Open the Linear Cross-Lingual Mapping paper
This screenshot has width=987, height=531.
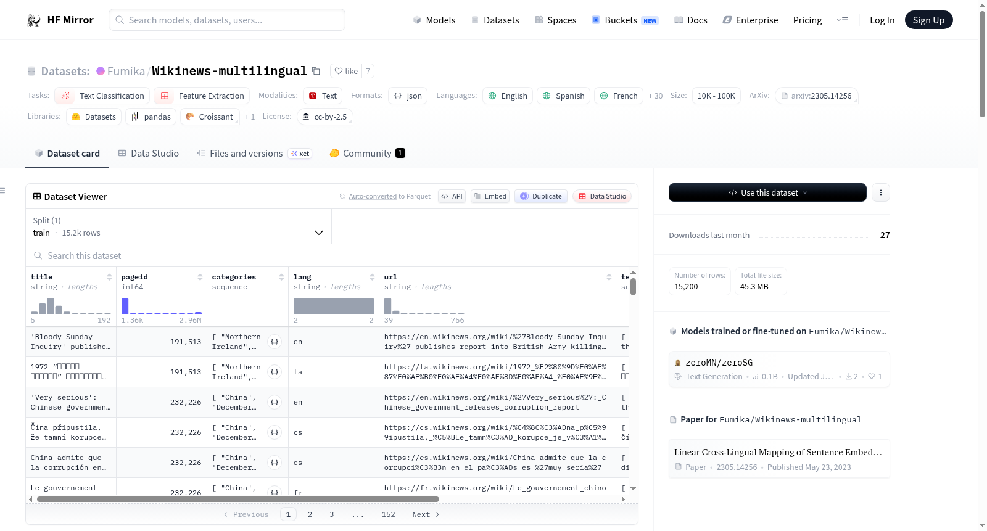[x=779, y=459]
